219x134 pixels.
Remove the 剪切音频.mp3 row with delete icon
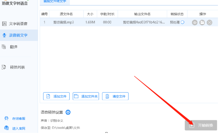(x=209, y=23)
